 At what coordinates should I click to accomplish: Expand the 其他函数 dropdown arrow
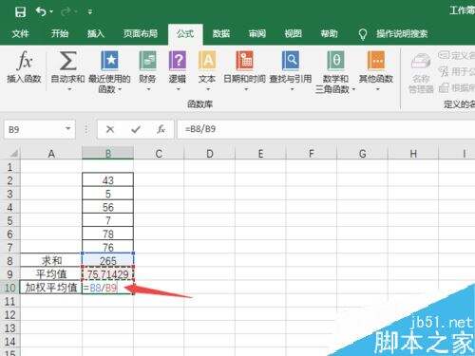point(377,89)
